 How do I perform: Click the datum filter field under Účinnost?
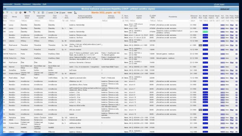pyautogui.click(x=194, y=21)
